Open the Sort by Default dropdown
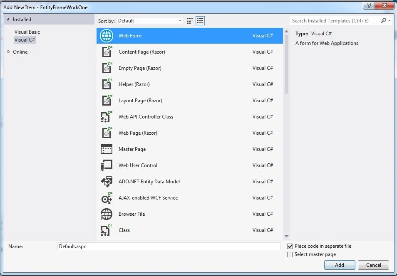Image resolution: width=397 pixels, height=276 pixels. (150, 21)
